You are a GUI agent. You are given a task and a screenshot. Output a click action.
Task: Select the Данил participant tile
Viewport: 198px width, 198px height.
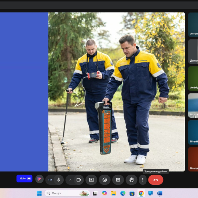point(193,52)
